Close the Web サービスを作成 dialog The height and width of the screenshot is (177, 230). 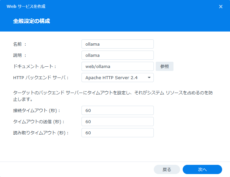pos(220,7)
